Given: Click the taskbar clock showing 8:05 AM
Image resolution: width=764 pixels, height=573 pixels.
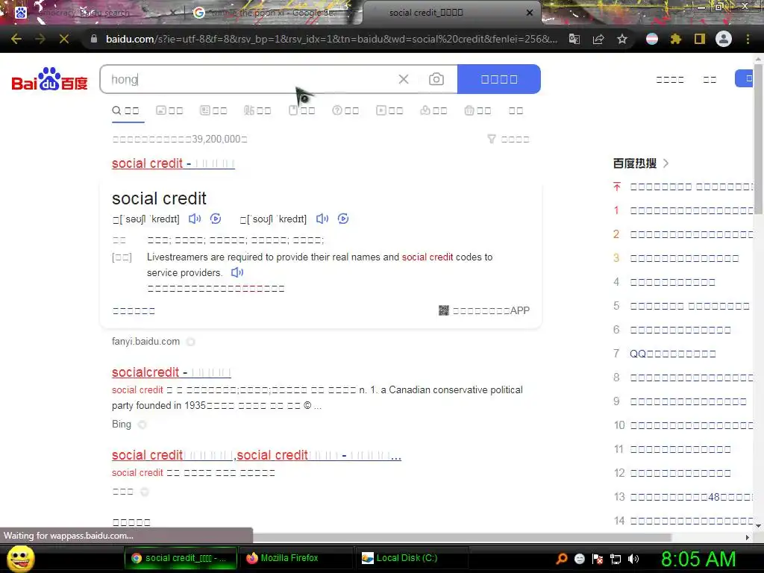Looking at the screenshot, I should pos(698,559).
